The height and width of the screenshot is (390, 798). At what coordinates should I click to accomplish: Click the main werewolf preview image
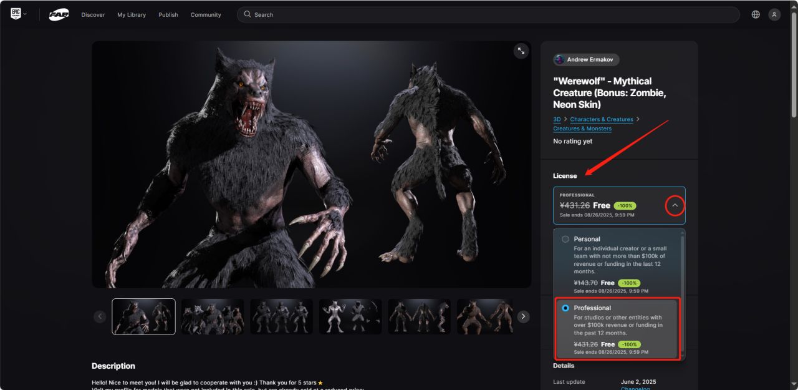coord(312,165)
